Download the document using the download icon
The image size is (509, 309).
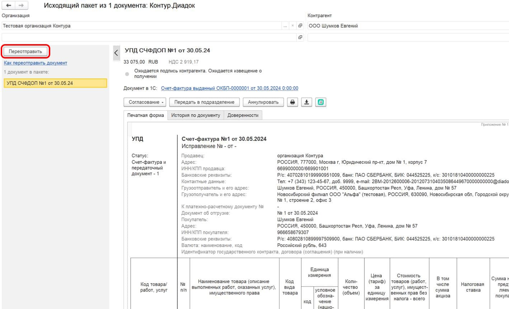pyautogui.click(x=307, y=102)
